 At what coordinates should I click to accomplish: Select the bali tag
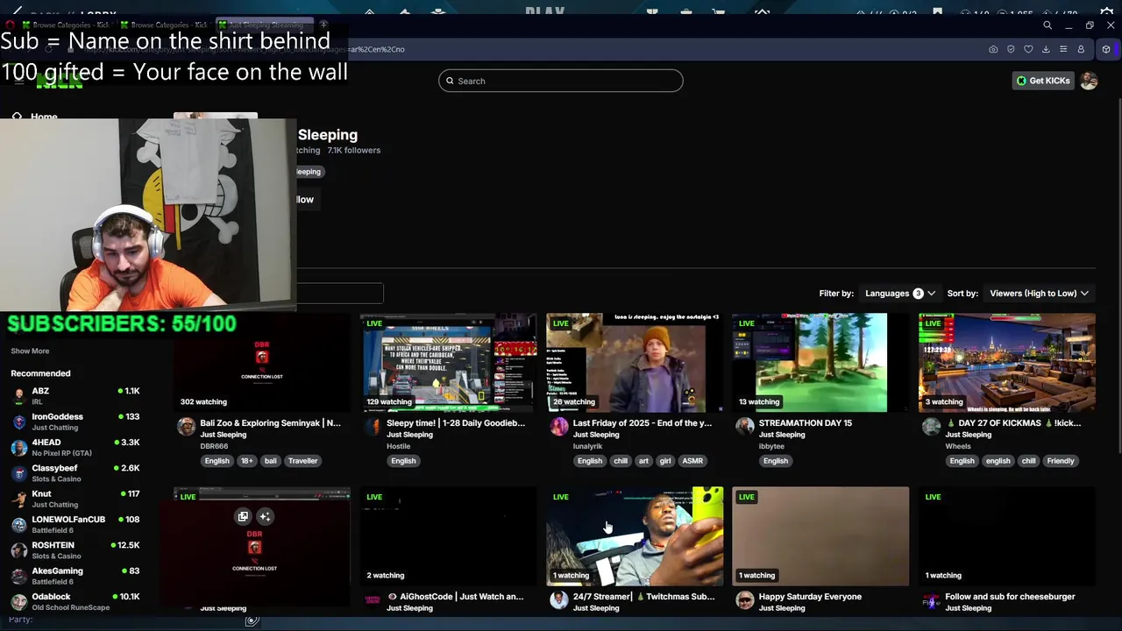tap(270, 461)
